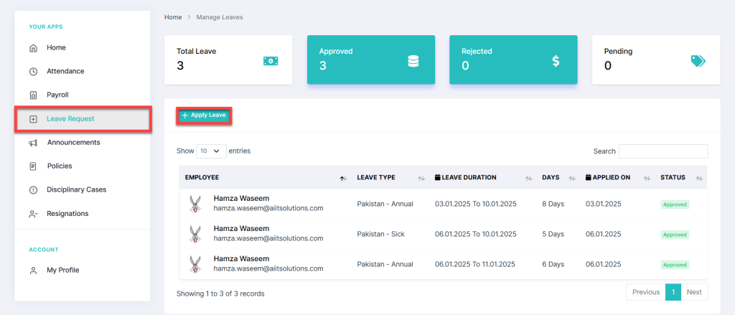Click the dollar sign icon in Rejected card
This screenshot has height=315, width=735.
click(556, 61)
